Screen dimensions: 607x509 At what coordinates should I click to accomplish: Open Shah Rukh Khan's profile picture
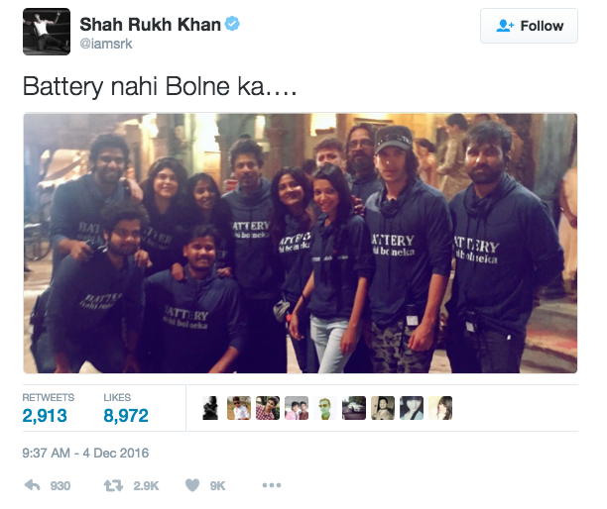[x=47, y=32]
